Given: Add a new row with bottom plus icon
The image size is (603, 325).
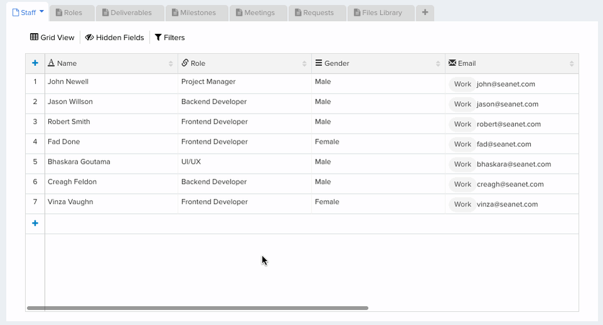Looking at the screenshot, I should 35,223.
